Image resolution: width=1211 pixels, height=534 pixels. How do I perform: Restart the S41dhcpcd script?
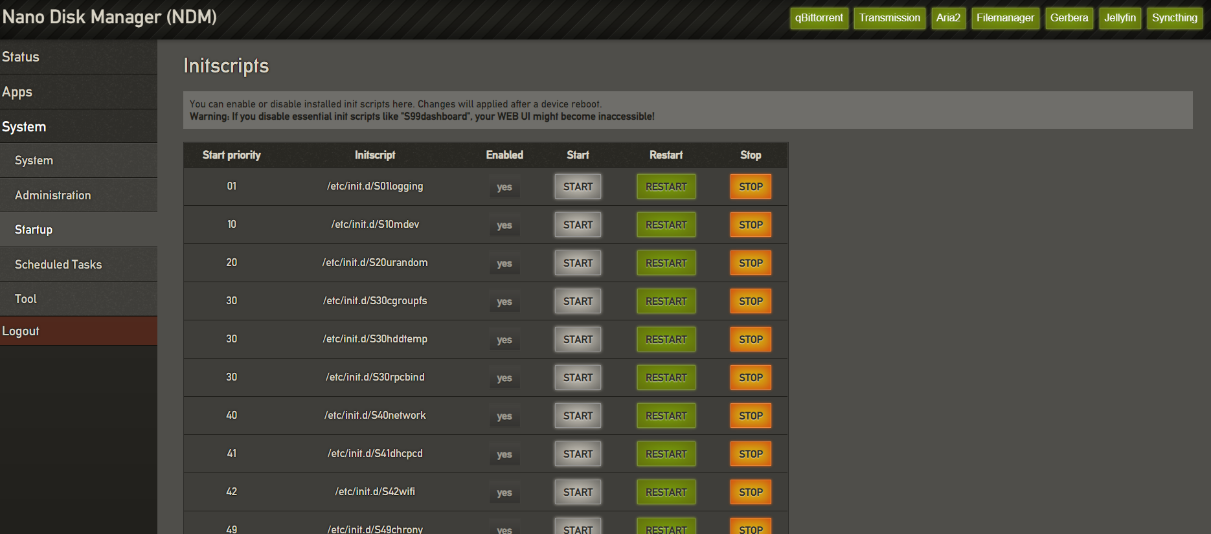coord(666,454)
